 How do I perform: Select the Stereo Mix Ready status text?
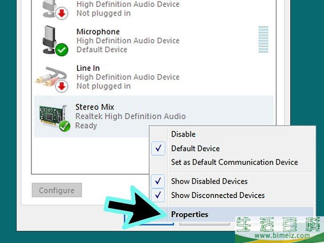click(86, 126)
